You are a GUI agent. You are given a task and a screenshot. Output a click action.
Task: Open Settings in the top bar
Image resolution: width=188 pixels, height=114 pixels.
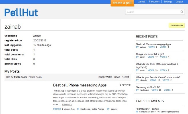click(x=167, y=1)
